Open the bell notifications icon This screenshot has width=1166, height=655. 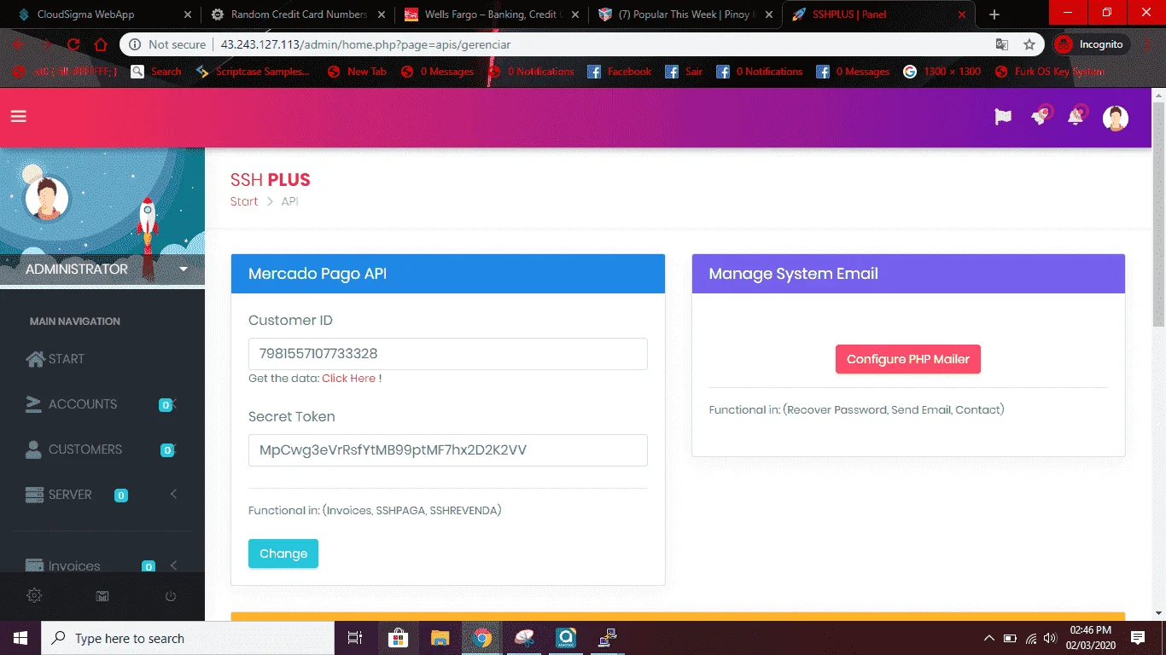pyautogui.click(x=1076, y=116)
